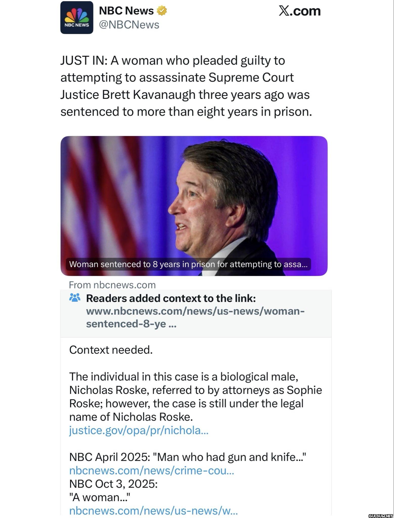Click the NBC News peacock profile avatar
This screenshot has width=394, height=518.
[77, 18]
